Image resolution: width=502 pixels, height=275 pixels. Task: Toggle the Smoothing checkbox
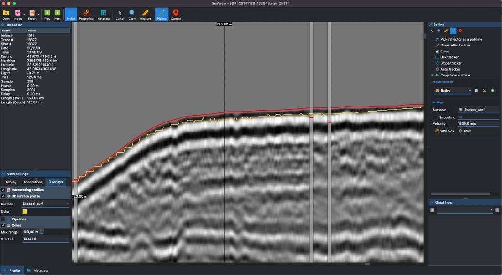pos(435,117)
